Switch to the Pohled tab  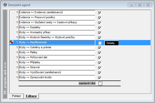pos(16,96)
